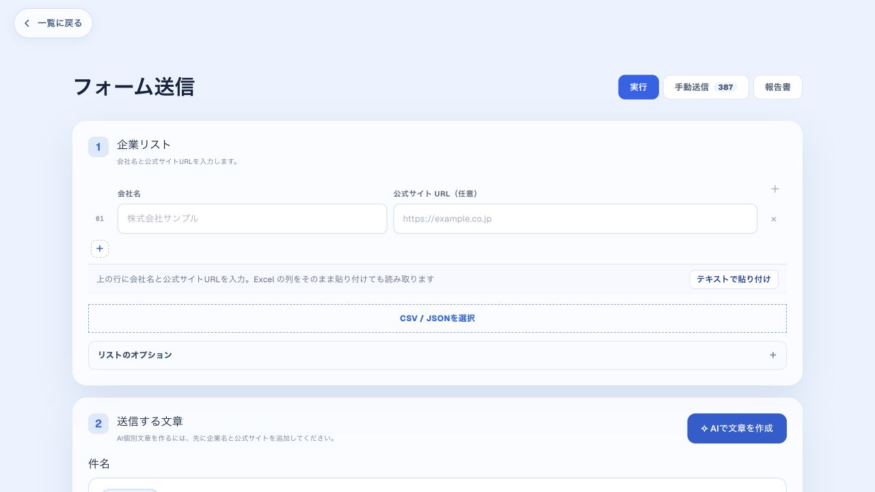Screen dimensions: 875x492
Task: Open the 手動送信 tab
Action: click(706, 87)
